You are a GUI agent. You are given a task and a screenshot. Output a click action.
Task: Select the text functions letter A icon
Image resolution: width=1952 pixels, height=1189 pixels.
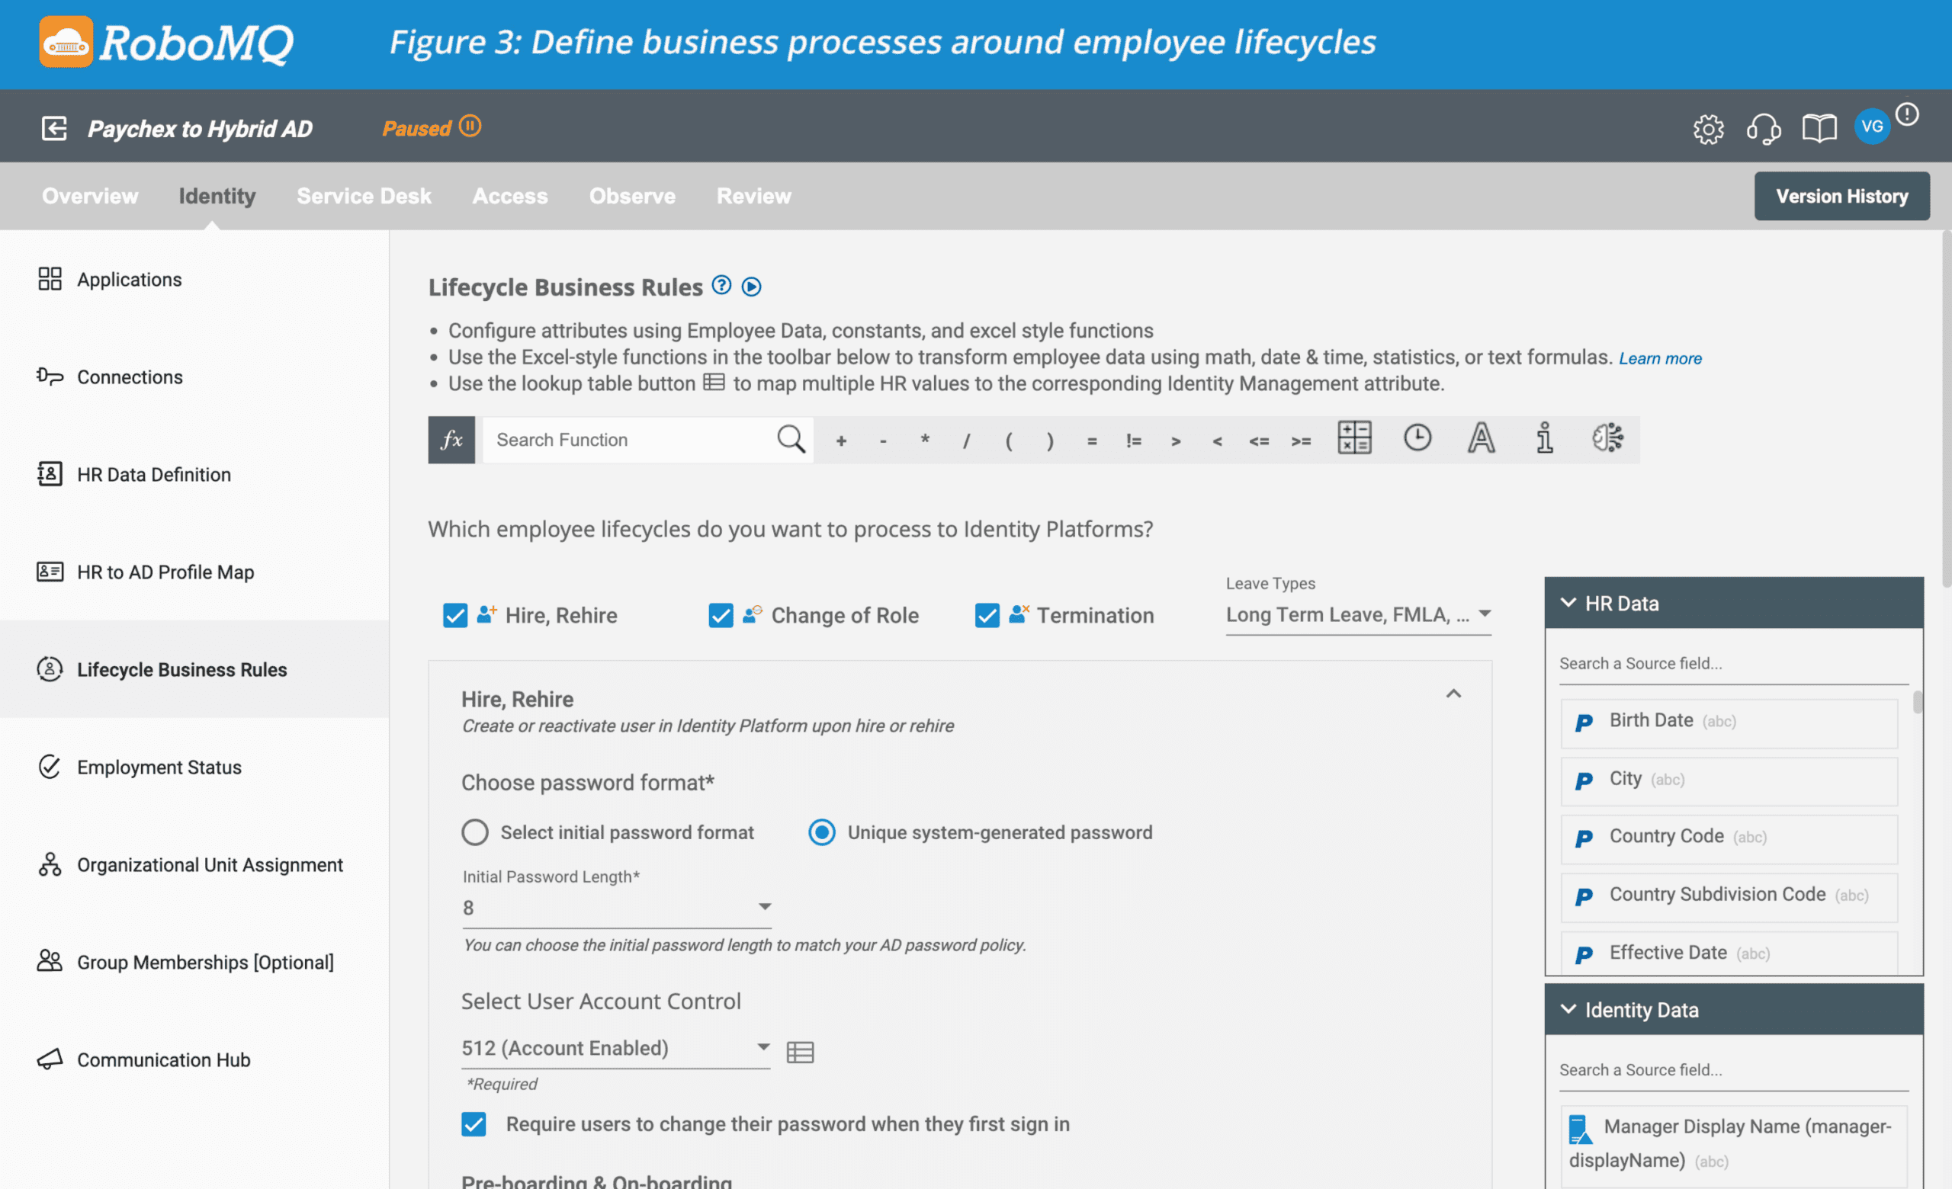pyautogui.click(x=1481, y=437)
